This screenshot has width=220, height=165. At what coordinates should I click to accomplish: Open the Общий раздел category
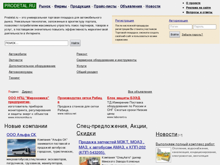pos(87,72)
